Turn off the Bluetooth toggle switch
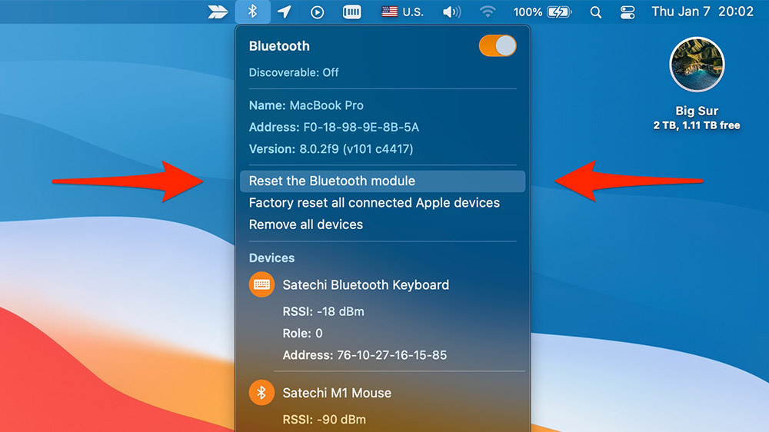Screen dimensions: 769x432 coord(498,46)
